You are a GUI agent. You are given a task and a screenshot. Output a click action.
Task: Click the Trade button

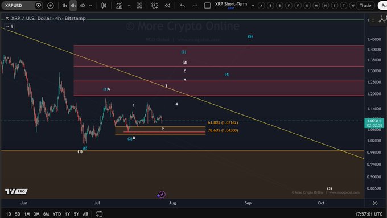pos(365,6)
